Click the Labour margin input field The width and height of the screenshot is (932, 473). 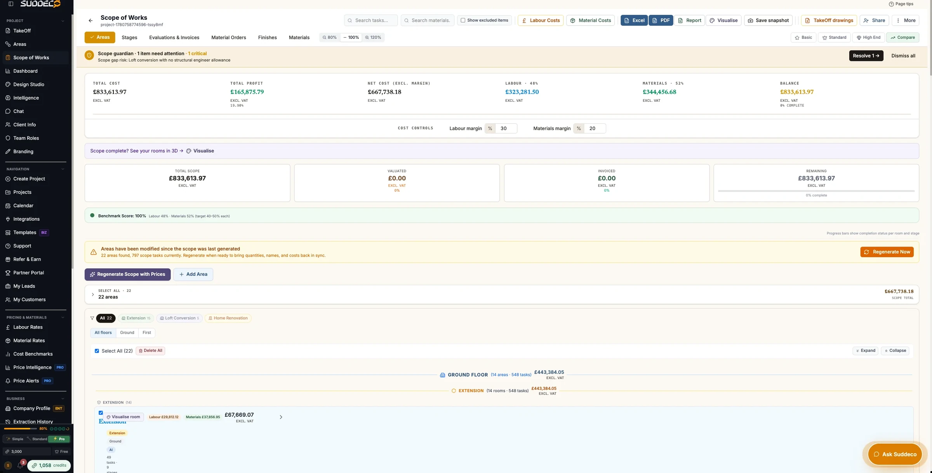(506, 129)
